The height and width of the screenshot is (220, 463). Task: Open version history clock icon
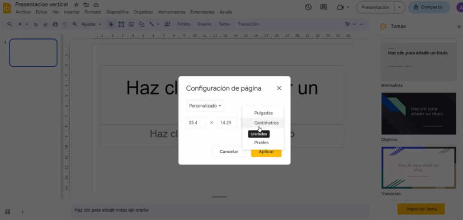coord(308,7)
